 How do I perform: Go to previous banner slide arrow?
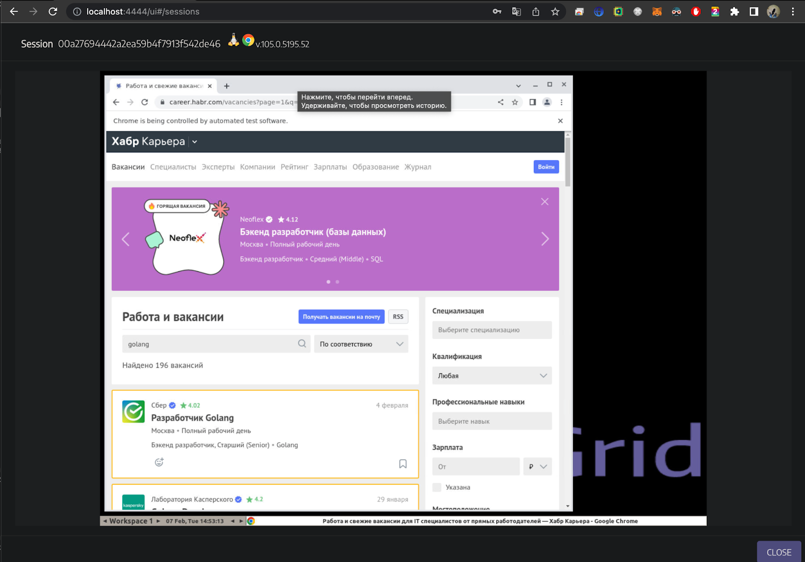tap(126, 239)
